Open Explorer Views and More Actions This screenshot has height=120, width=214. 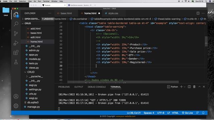click(x=50, y=13)
